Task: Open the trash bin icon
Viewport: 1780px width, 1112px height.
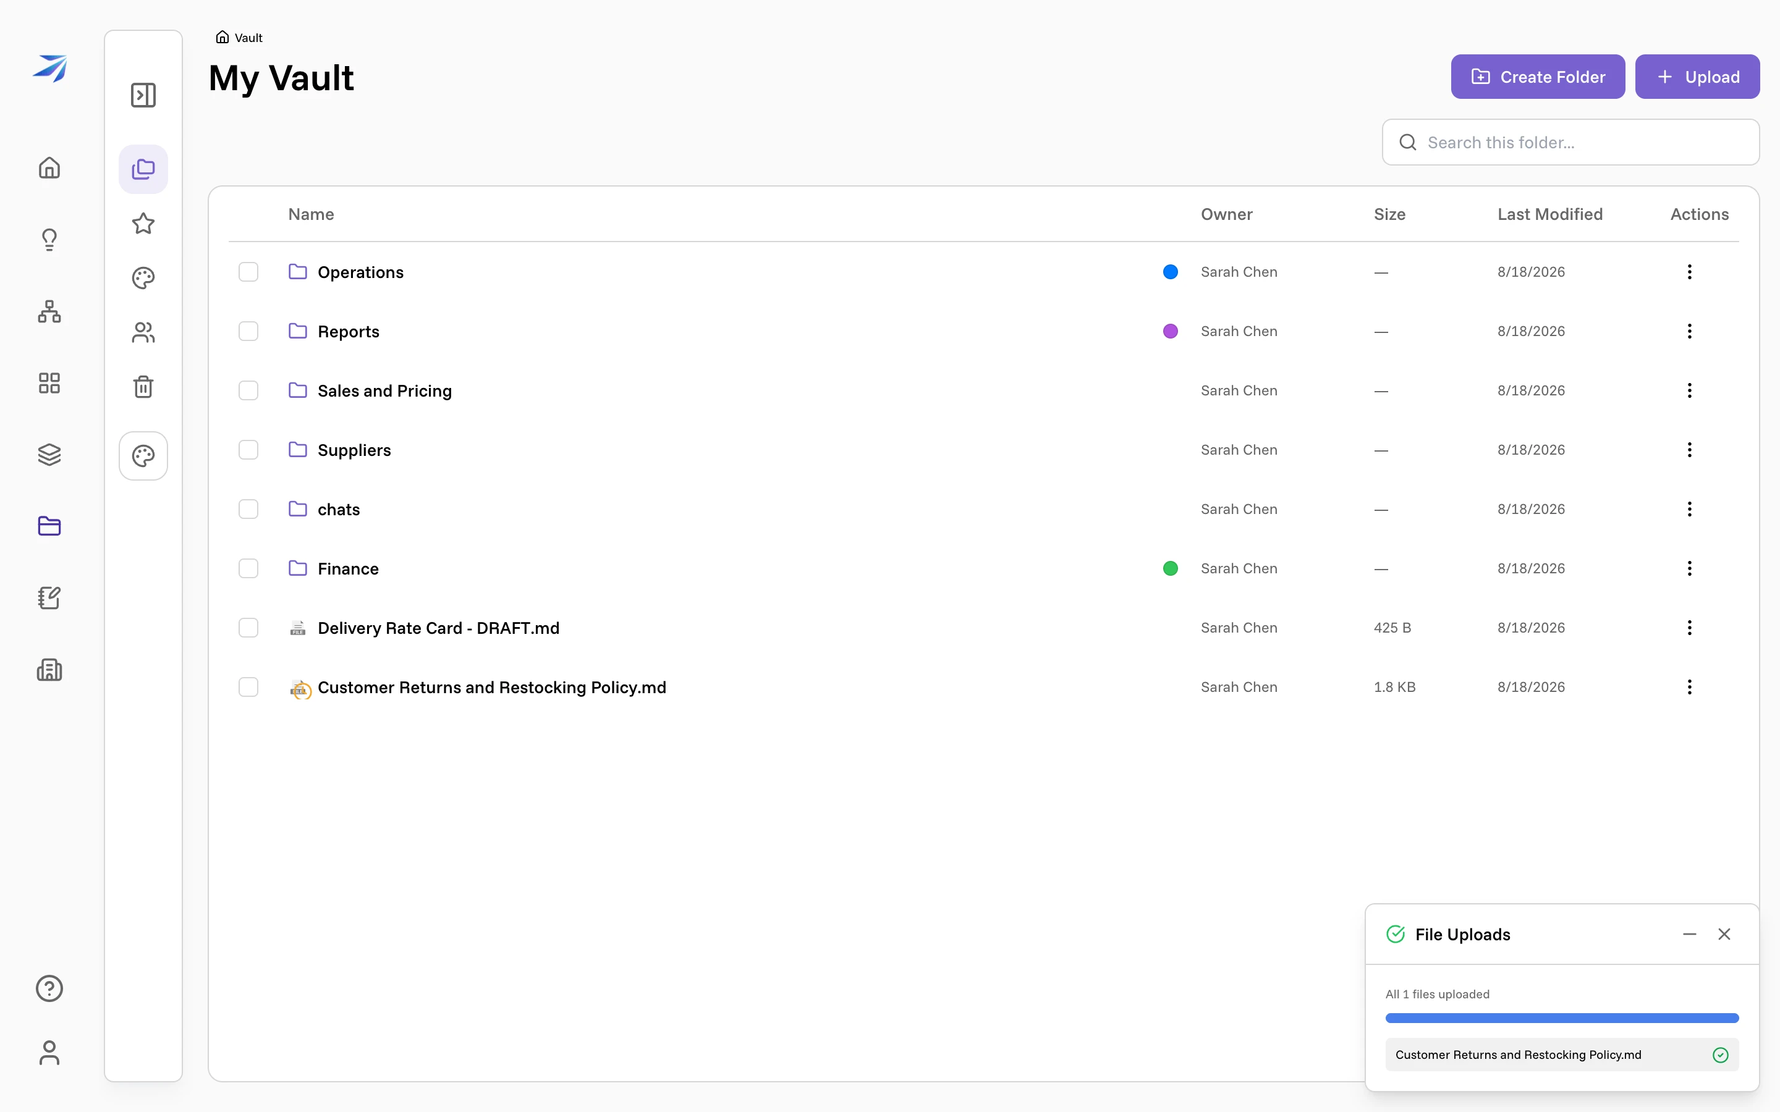Action: (143, 387)
